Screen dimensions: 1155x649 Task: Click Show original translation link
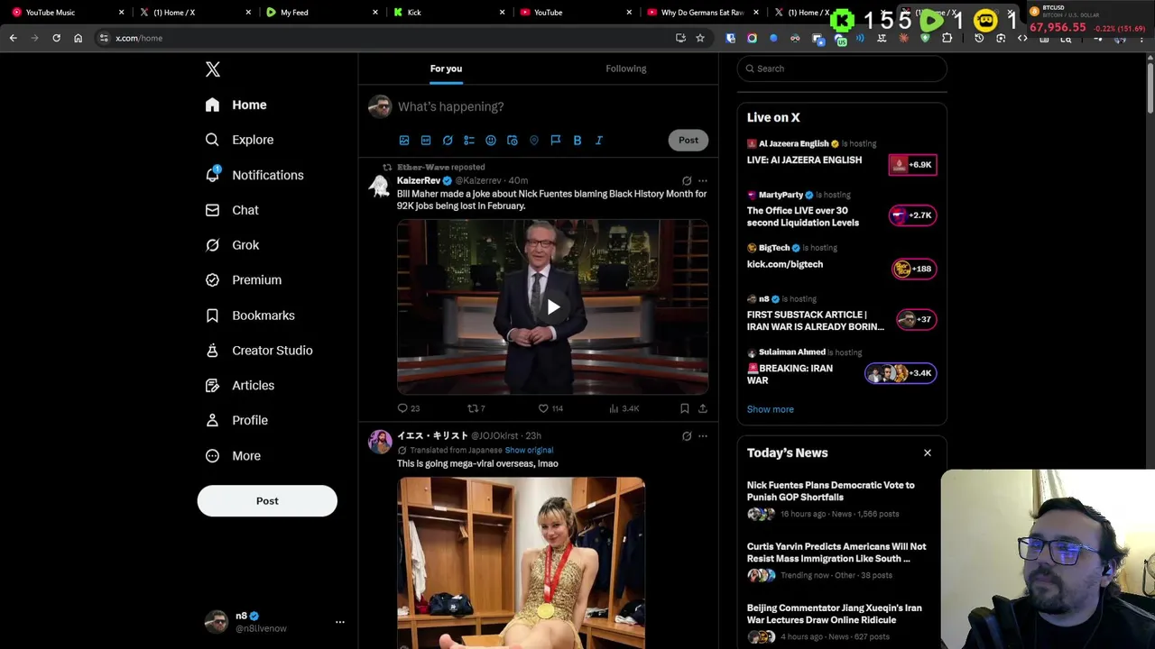pyautogui.click(x=529, y=450)
